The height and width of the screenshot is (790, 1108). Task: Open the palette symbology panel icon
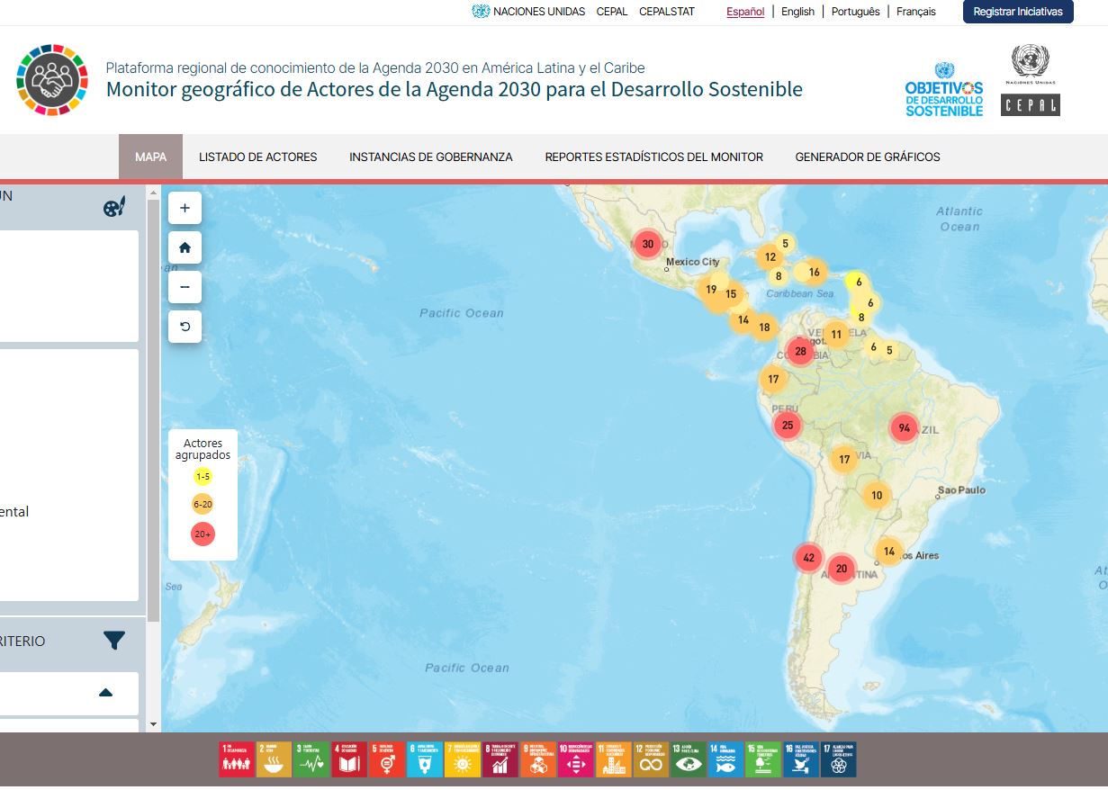[114, 207]
